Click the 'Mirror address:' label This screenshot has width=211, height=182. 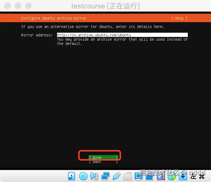(37, 35)
